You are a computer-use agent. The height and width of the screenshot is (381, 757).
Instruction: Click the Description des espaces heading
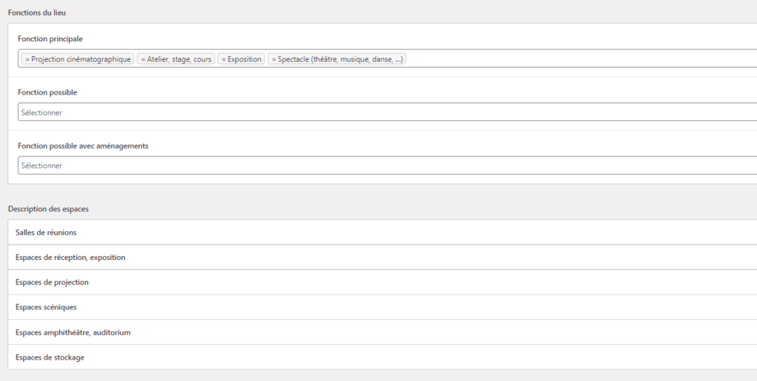tap(48, 209)
